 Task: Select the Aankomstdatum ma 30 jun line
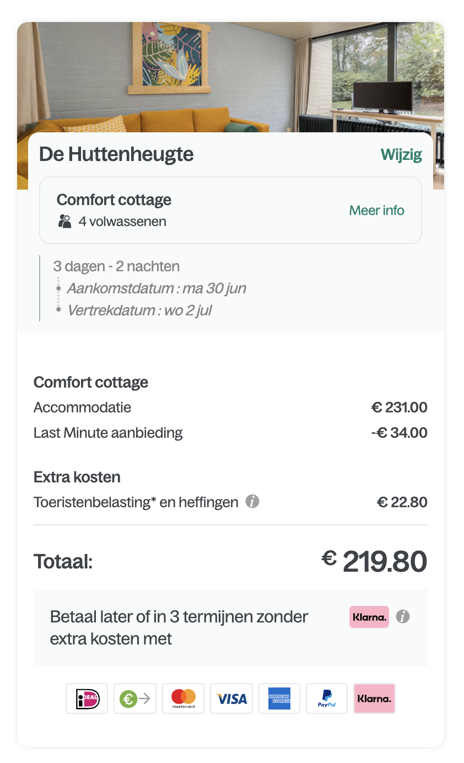(157, 288)
